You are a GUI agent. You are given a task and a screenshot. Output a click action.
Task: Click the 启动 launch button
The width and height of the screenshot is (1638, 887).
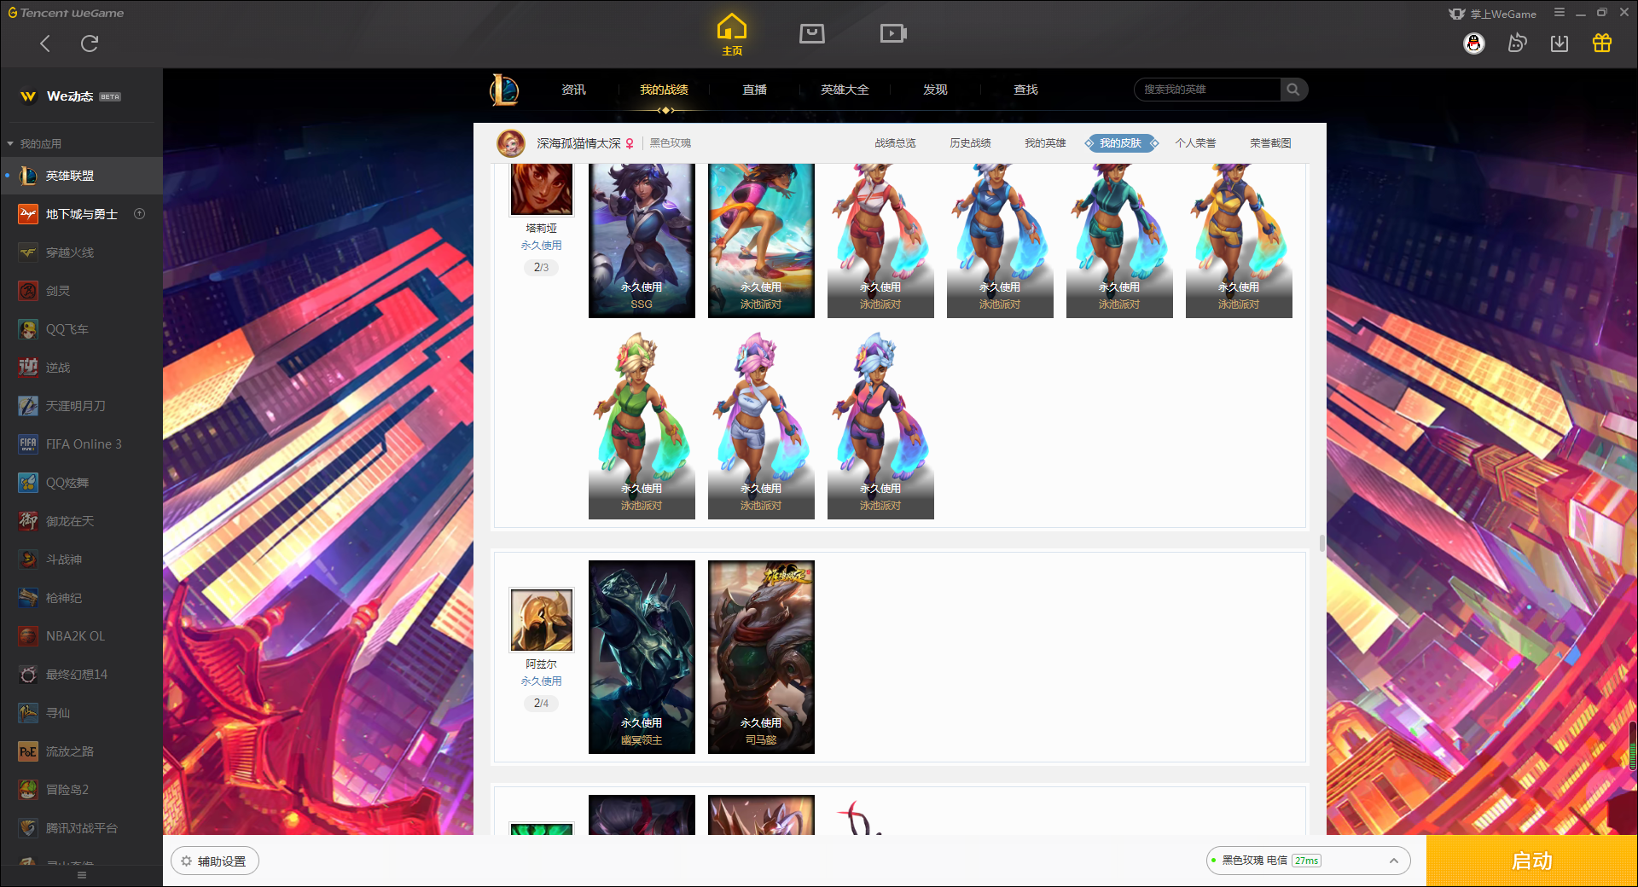point(1532,861)
